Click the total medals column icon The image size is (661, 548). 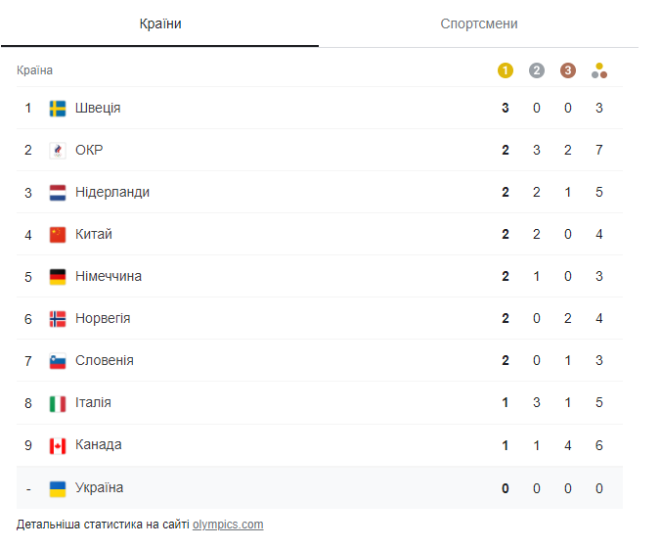click(x=599, y=70)
